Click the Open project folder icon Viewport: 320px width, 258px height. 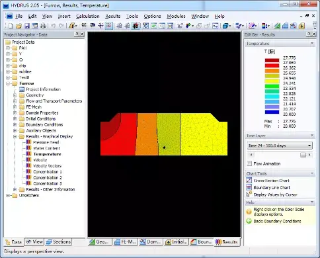(x=19, y=26)
